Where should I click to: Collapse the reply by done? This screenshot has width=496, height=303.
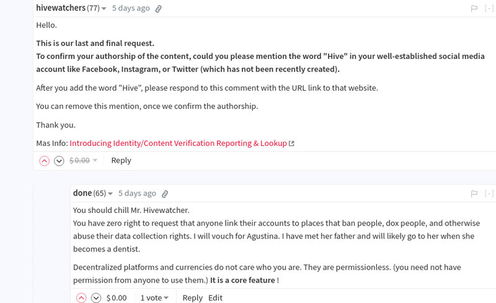(489, 194)
